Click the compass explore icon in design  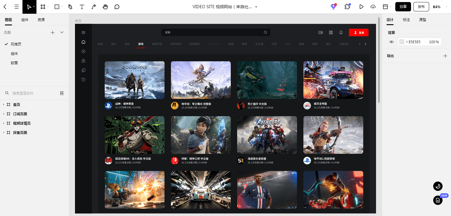[83, 51]
